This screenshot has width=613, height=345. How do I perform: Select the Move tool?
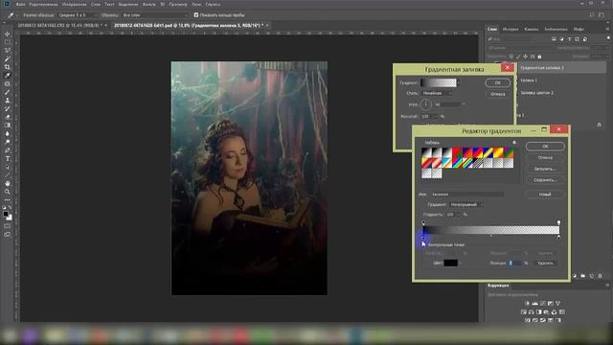pyautogui.click(x=7, y=34)
